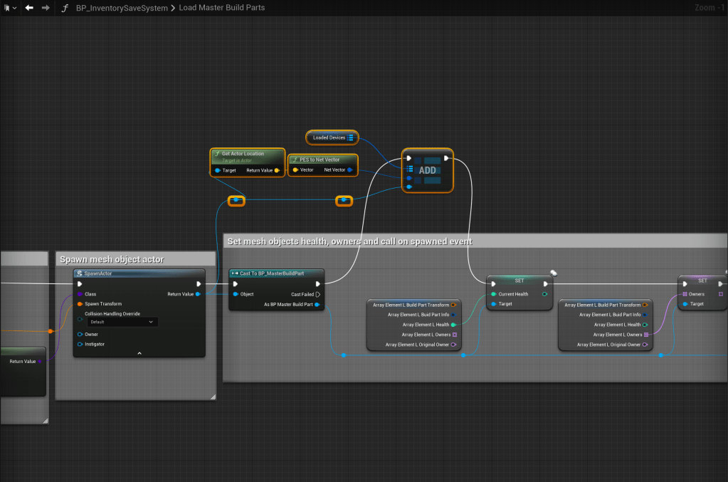The image size is (728, 482).
Task: Click the ADD node's exec output pin
Action: pos(446,158)
